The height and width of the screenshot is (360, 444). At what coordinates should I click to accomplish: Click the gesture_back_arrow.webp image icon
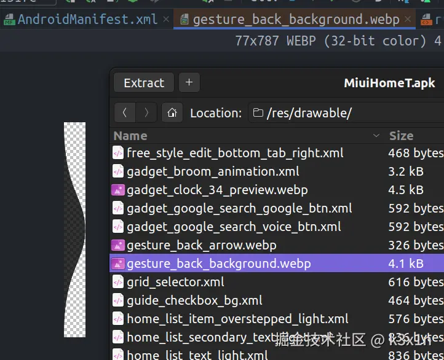[x=118, y=245]
